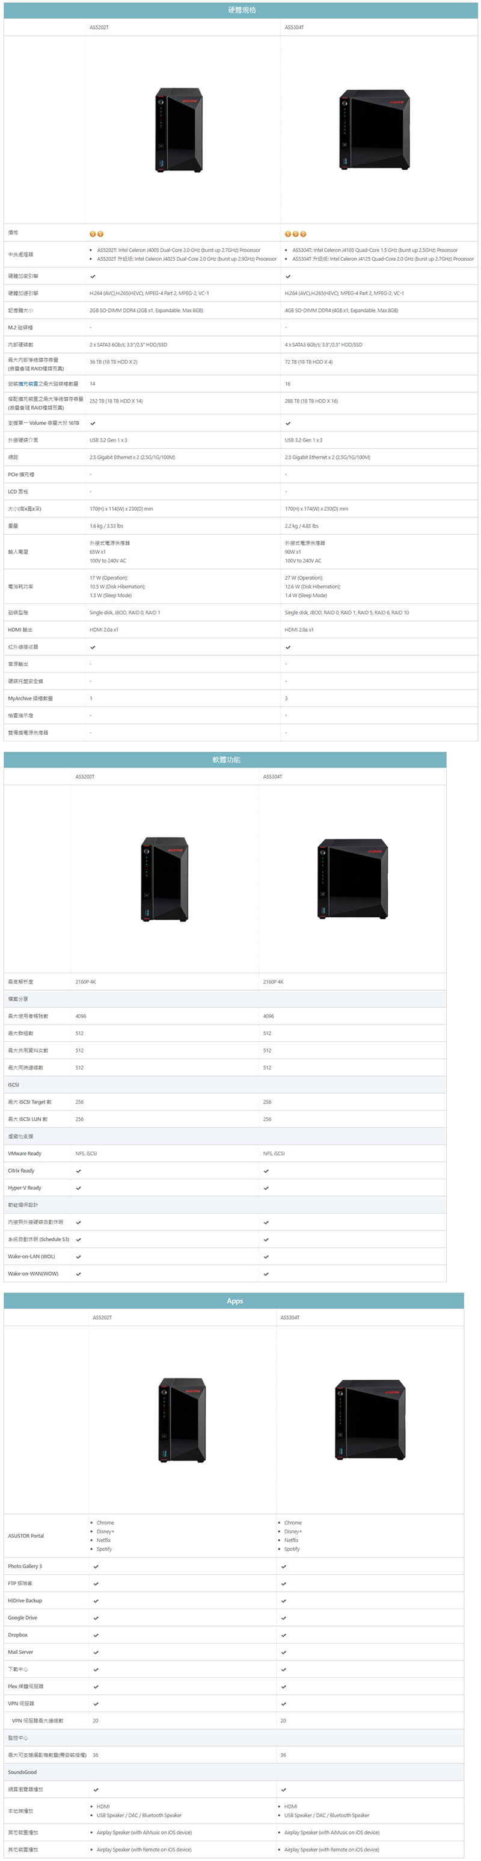Open AS5304T product photo in 硬體規格
This screenshot has height=1861, width=481.
[x=375, y=130]
